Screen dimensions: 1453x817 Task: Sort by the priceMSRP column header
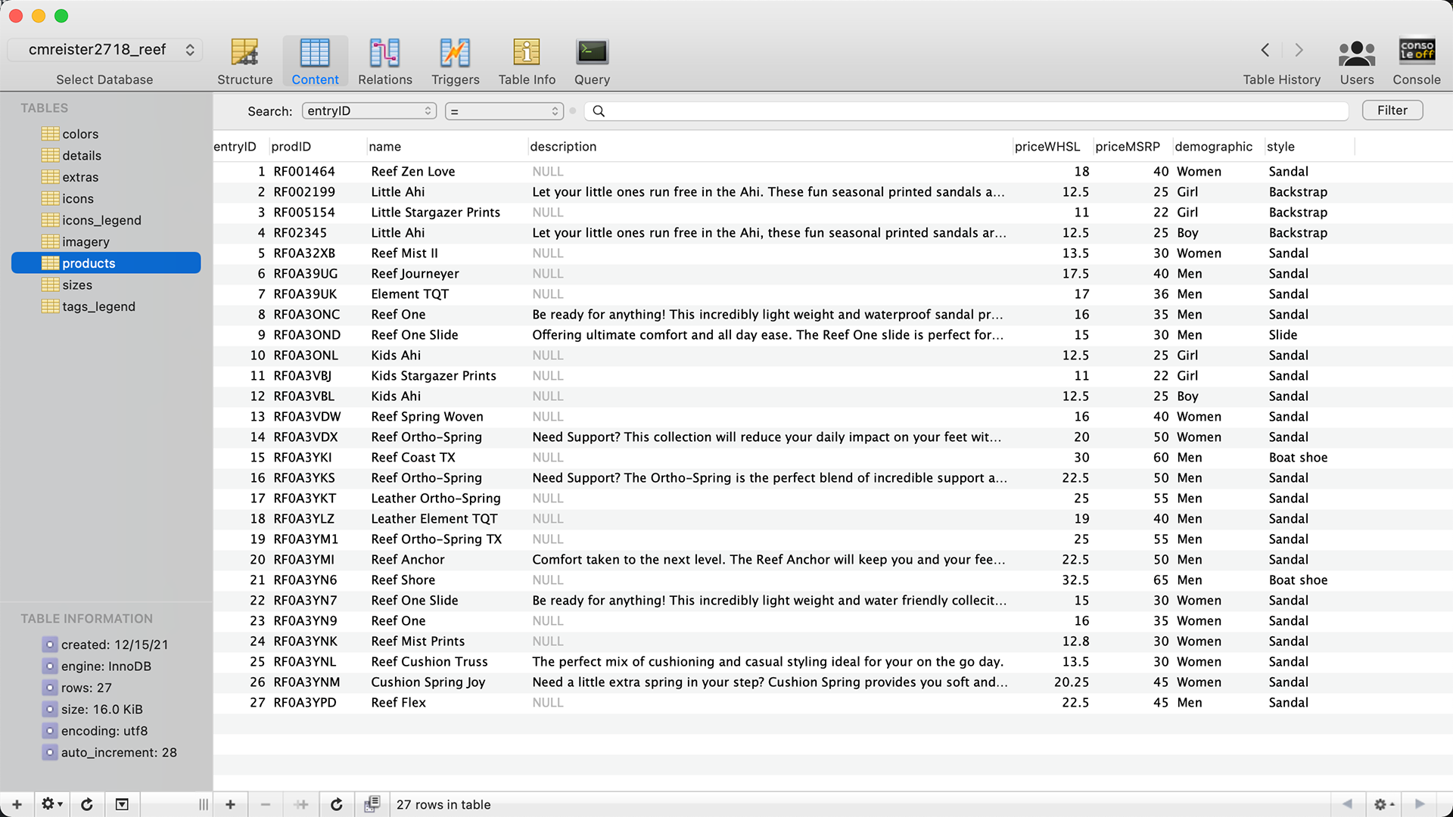(1133, 147)
